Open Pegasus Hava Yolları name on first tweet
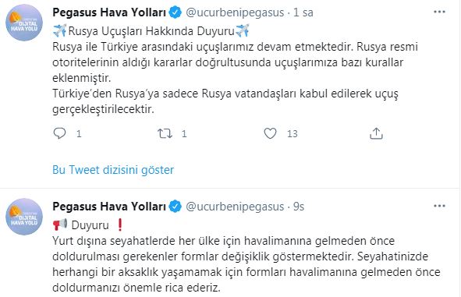Viewport: 461px width, 297px height. [109, 12]
